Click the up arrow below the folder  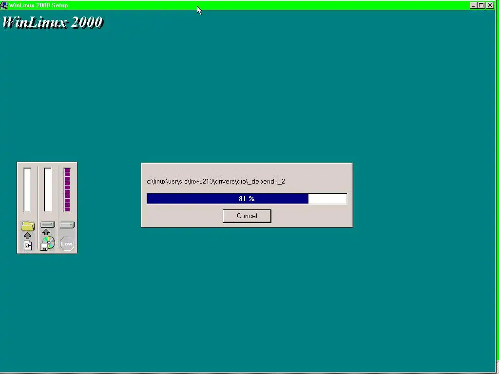27,236
